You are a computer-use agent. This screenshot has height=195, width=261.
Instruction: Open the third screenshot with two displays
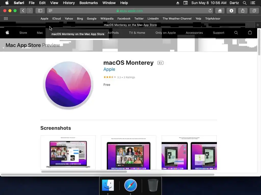[x=189, y=152]
